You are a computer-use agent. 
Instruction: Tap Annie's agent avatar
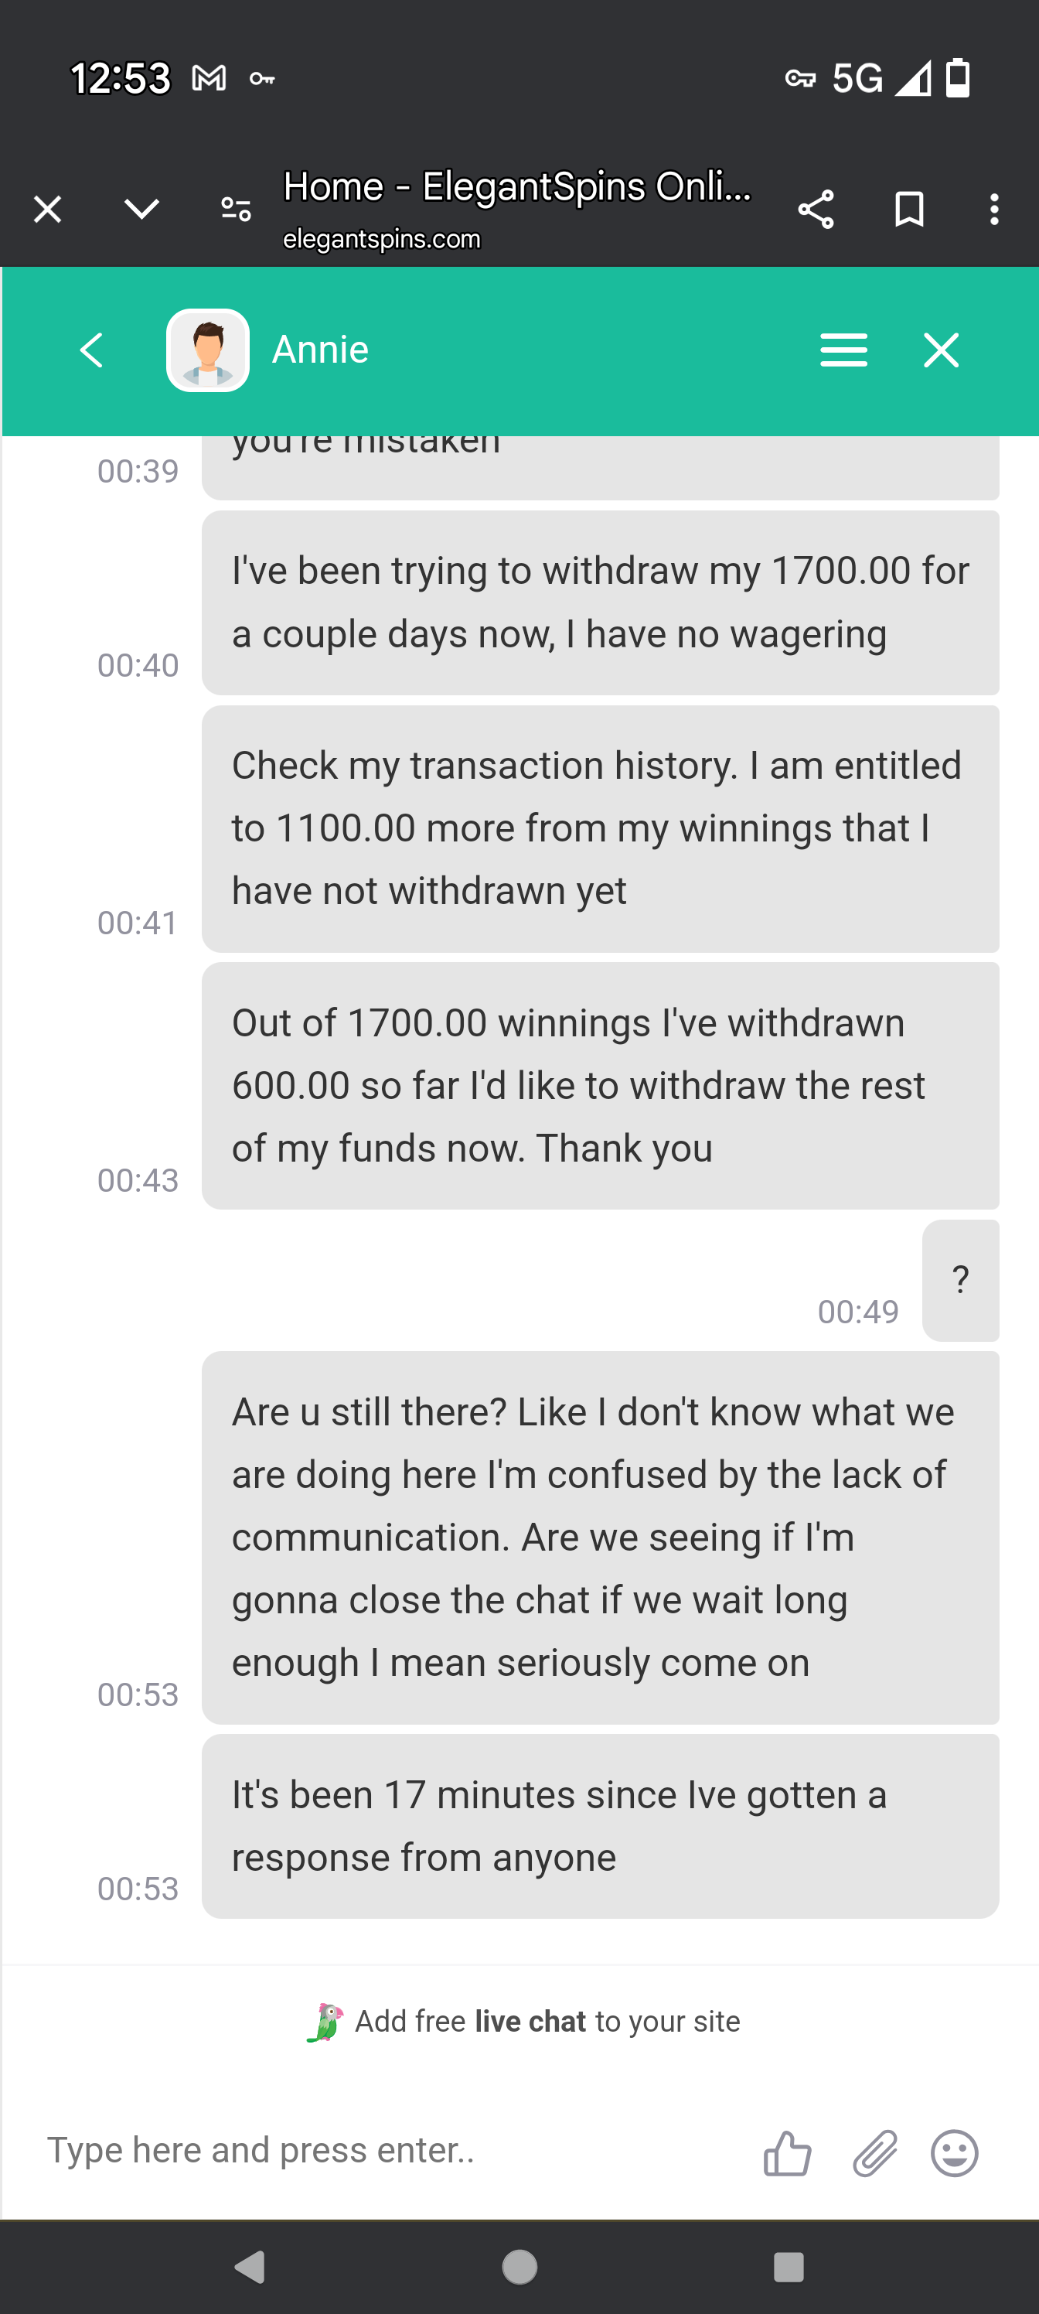click(207, 350)
